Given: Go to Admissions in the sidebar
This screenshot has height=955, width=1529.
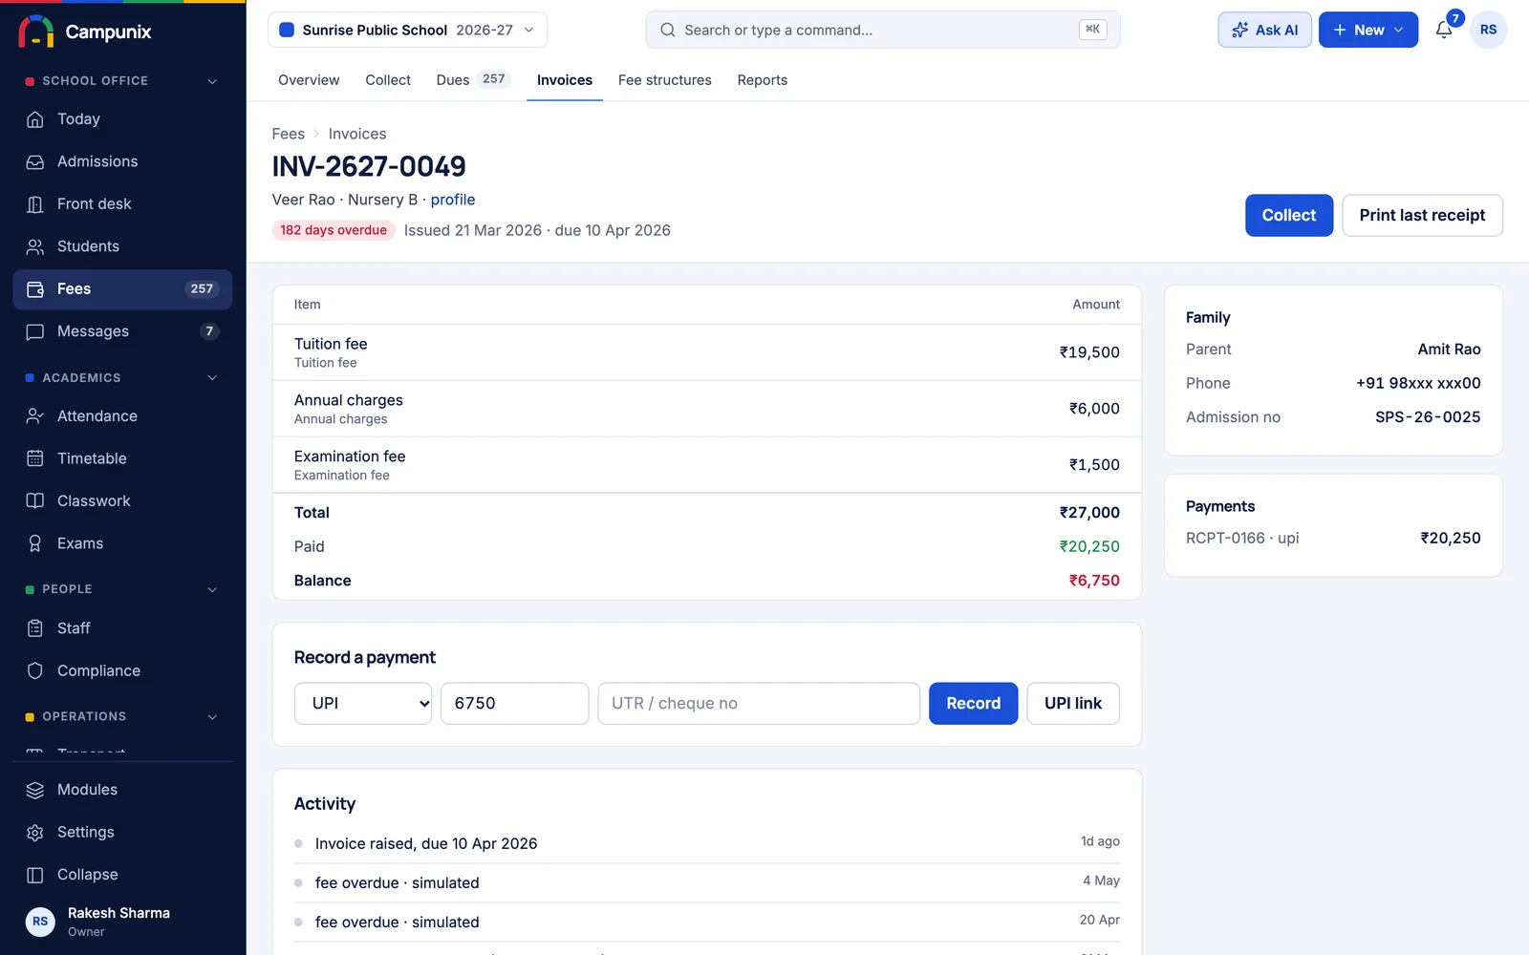Looking at the screenshot, I should tap(122, 161).
